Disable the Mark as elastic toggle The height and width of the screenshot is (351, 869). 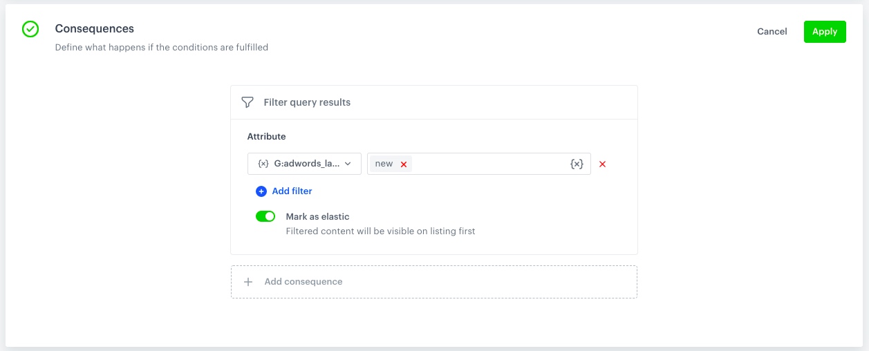(265, 217)
